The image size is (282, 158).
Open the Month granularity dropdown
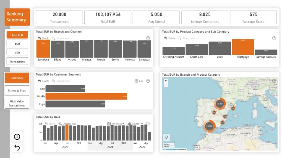click(x=135, y=124)
